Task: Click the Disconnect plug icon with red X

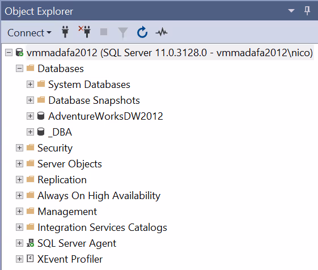Action: tap(84, 32)
